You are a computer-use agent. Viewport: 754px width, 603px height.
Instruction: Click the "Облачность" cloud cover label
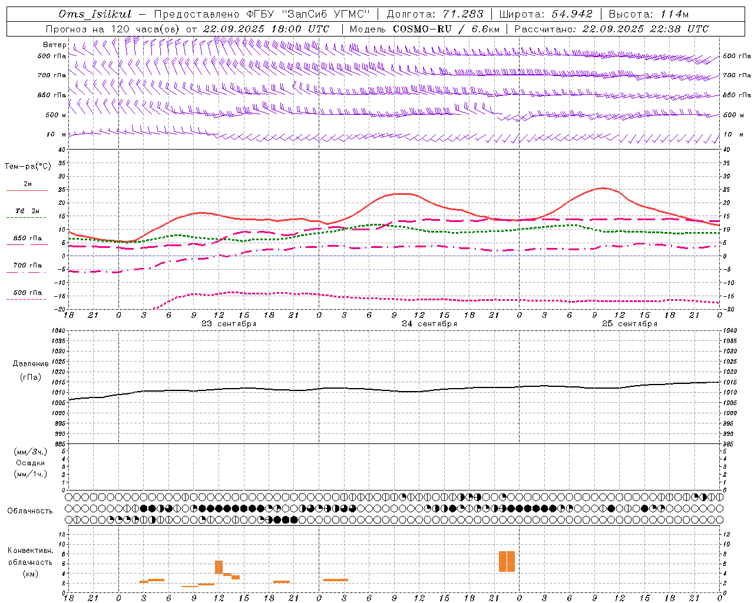tap(30, 511)
